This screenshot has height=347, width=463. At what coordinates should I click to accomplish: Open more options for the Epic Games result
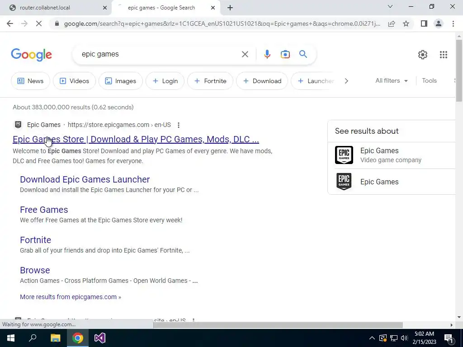[x=178, y=125]
